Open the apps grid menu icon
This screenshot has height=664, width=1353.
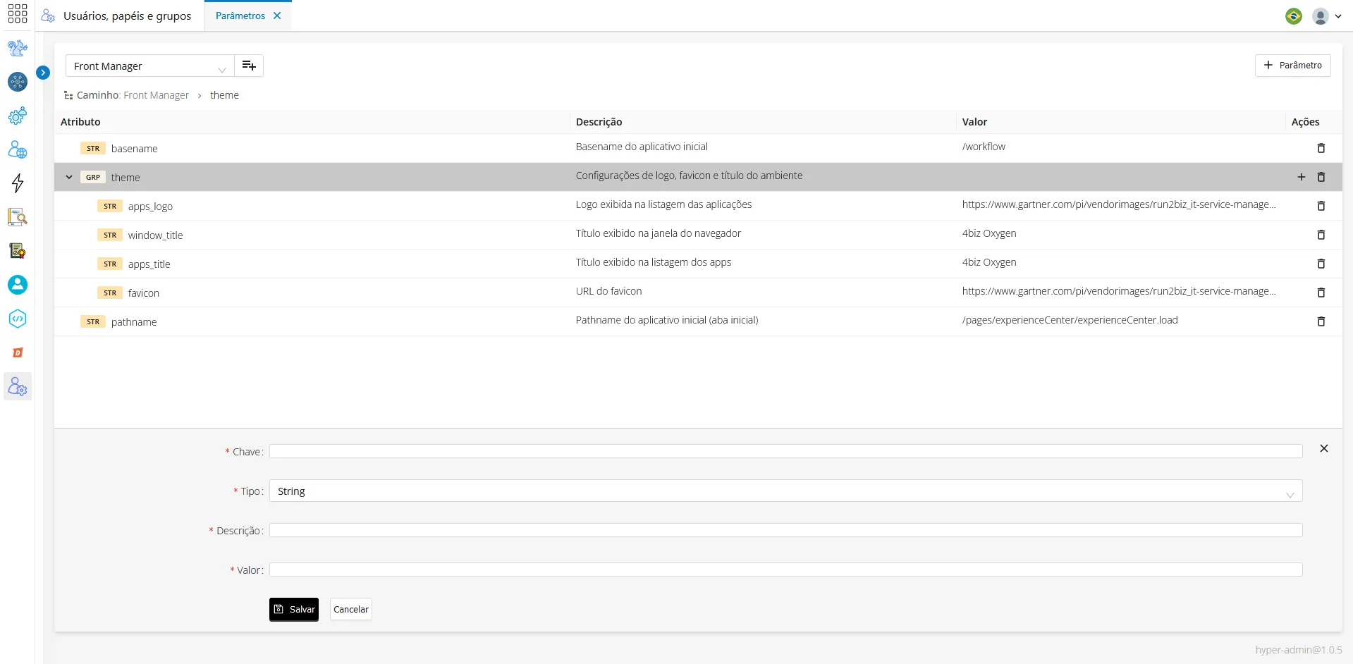[x=18, y=14]
